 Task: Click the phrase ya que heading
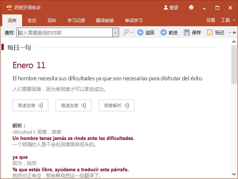click(20, 157)
